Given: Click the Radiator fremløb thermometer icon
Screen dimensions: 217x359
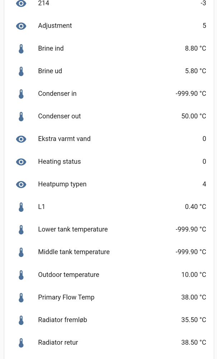Looking at the screenshot, I should tap(21, 320).
